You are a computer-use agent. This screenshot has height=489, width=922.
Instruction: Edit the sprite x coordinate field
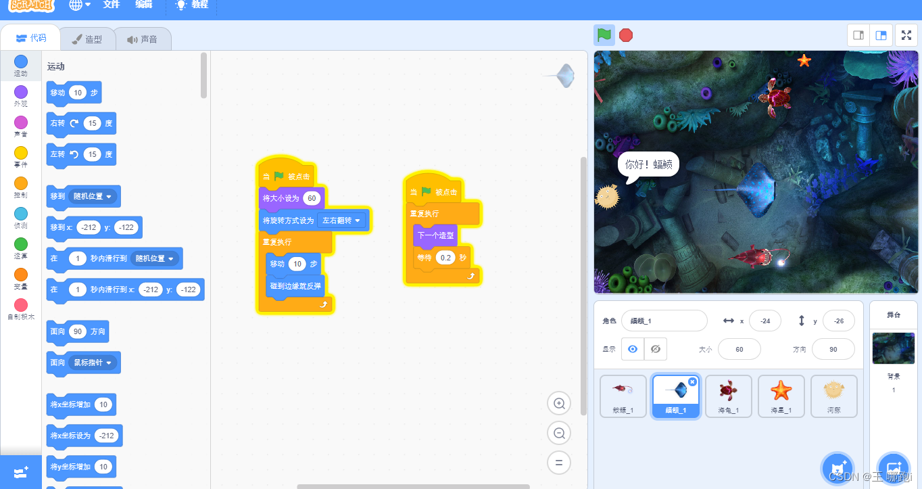click(765, 321)
